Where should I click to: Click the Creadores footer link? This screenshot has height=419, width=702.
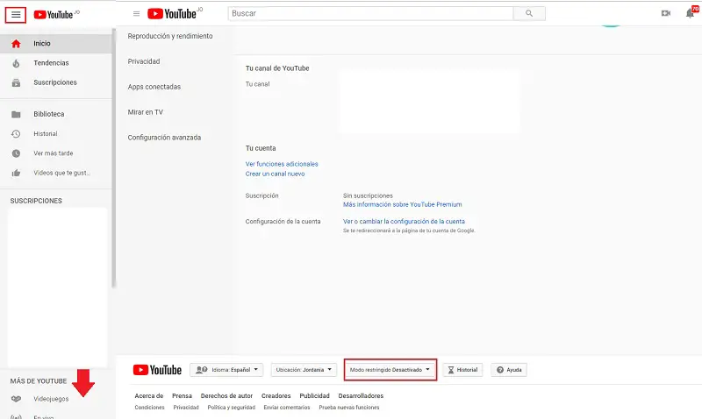(x=276, y=395)
